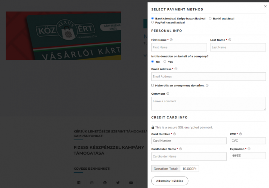Open the Twitter icon in background page

118,183
